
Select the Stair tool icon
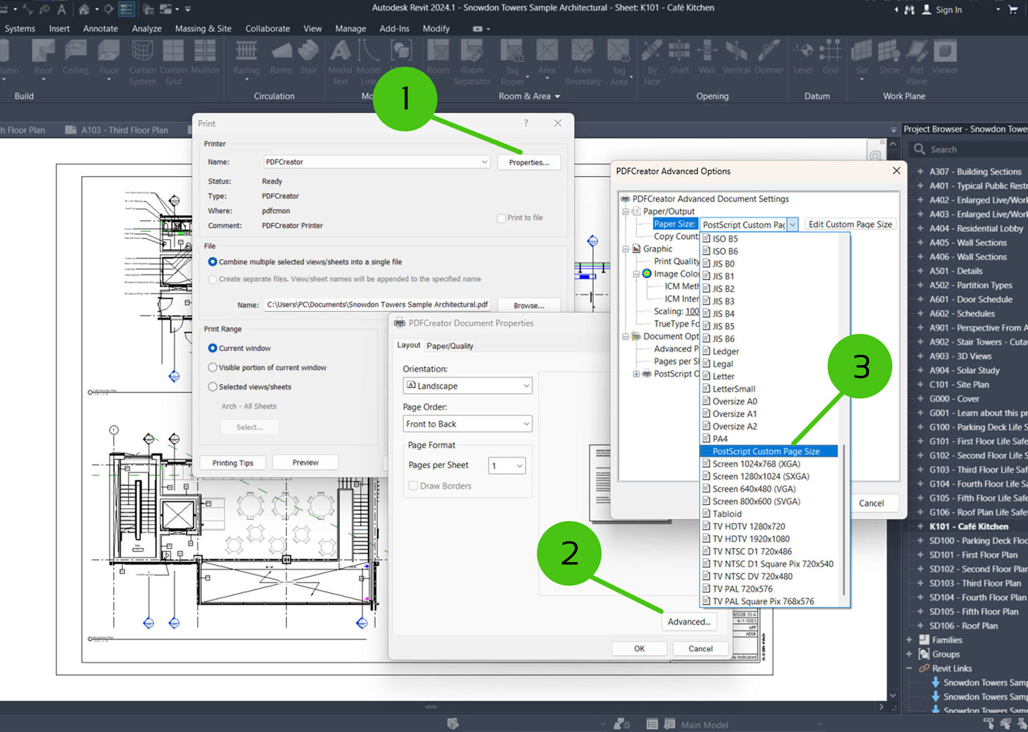308,57
